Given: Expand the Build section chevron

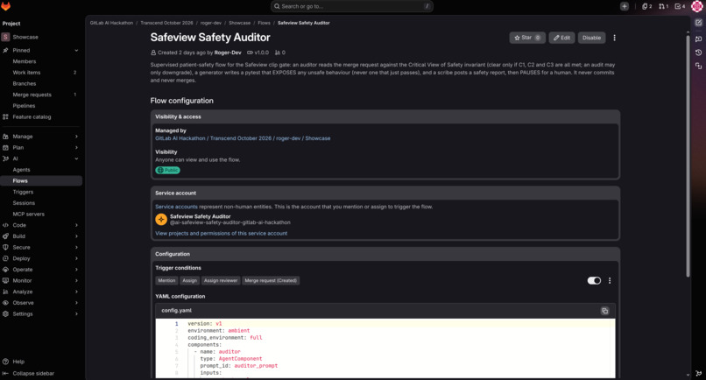Looking at the screenshot, I should tap(76, 236).
